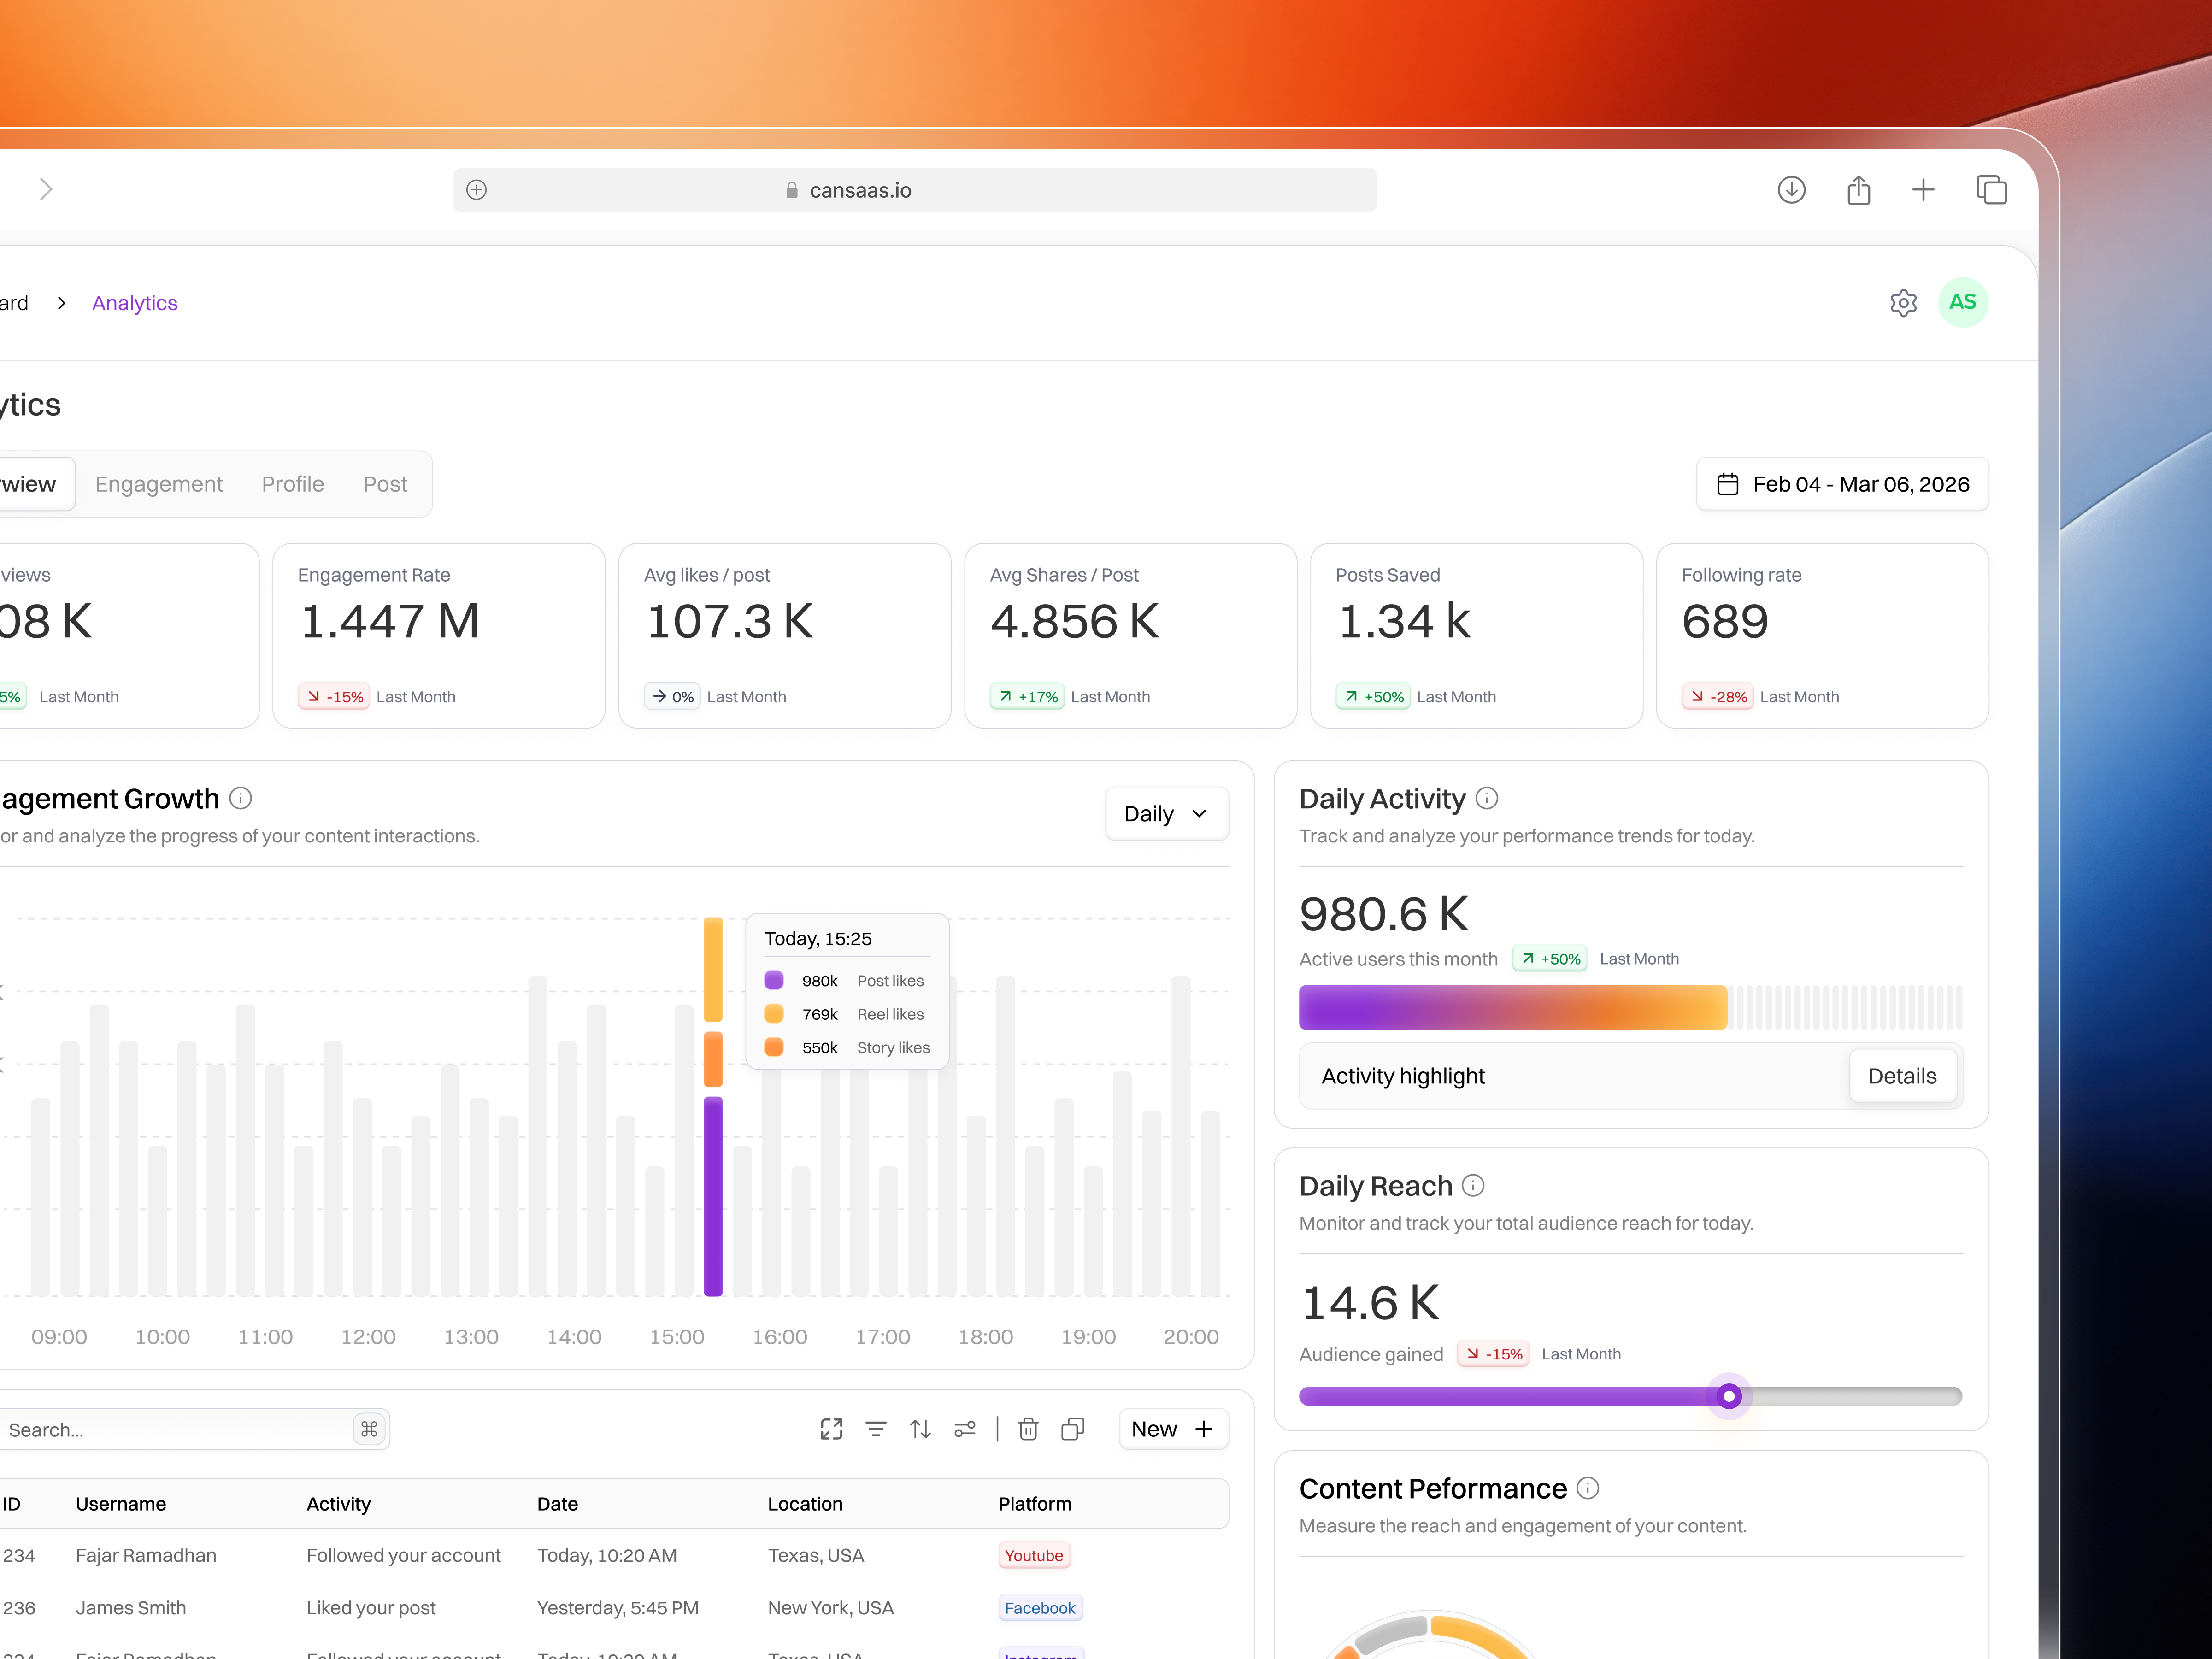The width and height of the screenshot is (2212, 1659).
Task: Click info icon beside Content Peformance
Action: point(1588,1488)
